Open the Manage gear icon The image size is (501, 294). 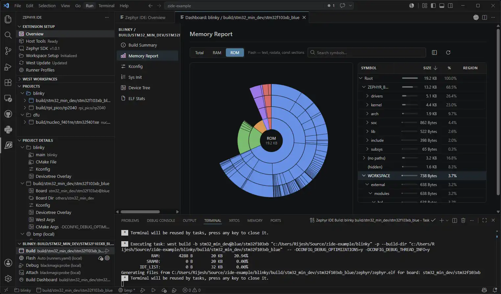tap(8, 279)
